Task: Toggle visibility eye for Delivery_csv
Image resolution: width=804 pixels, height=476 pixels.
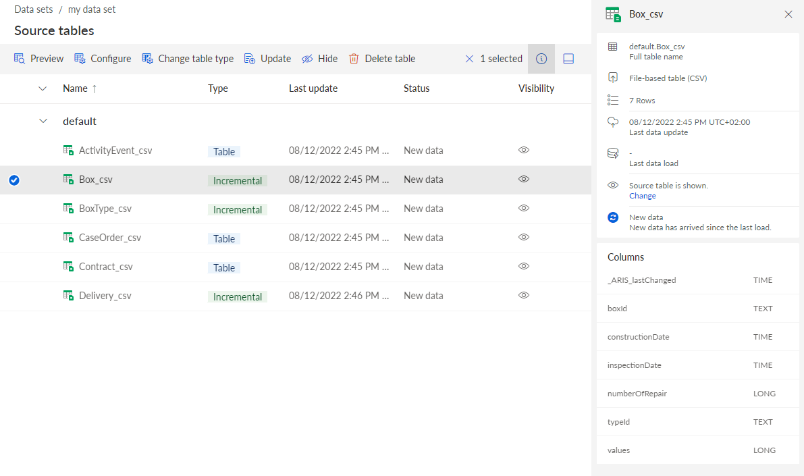Action: [x=524, y=296]
